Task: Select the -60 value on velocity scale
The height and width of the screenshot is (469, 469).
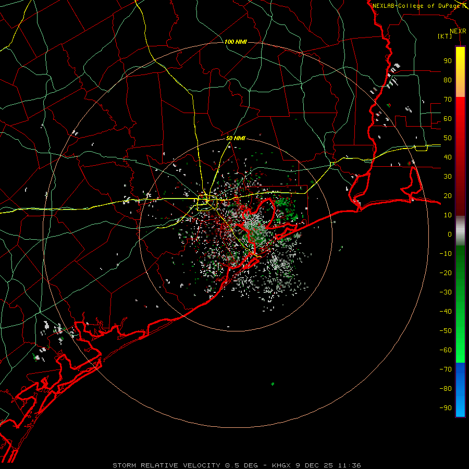Action: point(446,350)
